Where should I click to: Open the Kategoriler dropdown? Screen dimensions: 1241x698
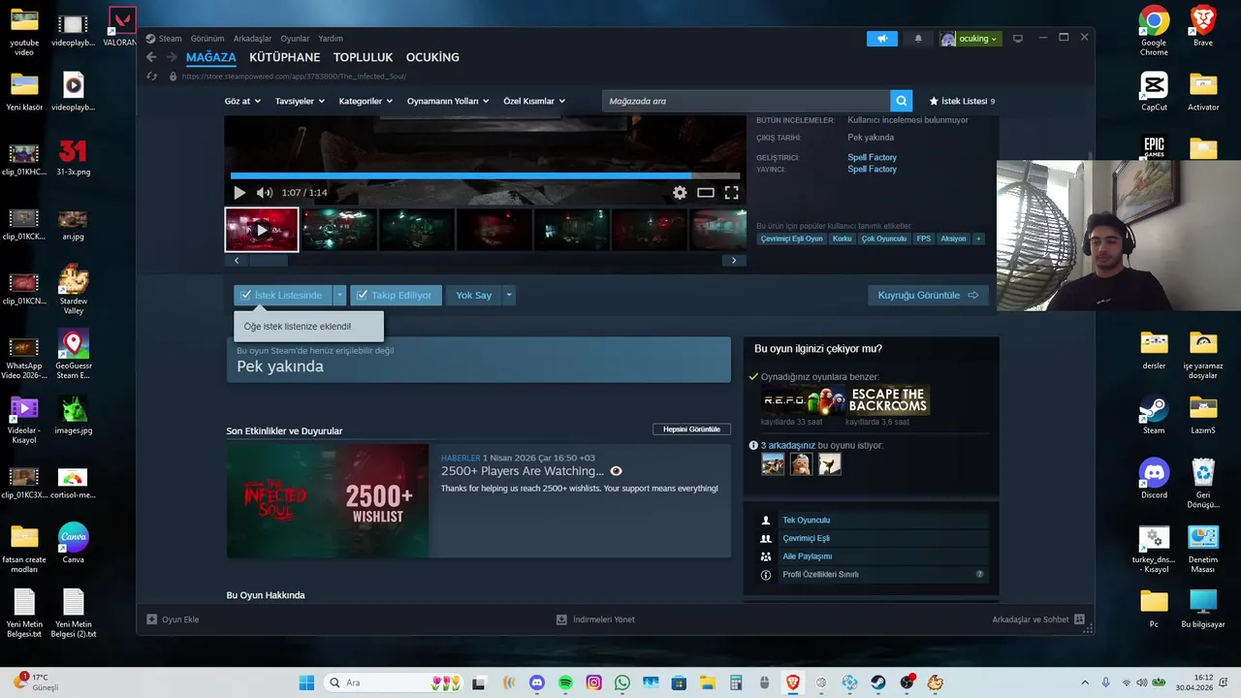coord(366,101)
